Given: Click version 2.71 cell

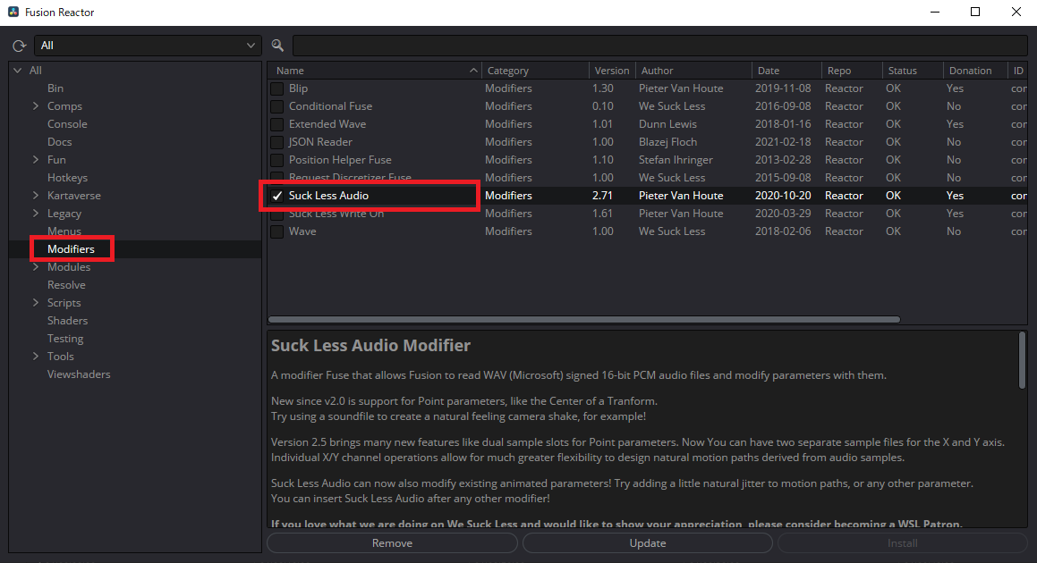Looking at the screenshot, I should [x=602, y=196].
